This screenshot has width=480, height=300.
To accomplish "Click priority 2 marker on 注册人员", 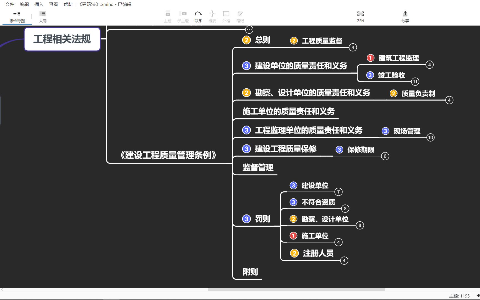I will click(294, 253).
